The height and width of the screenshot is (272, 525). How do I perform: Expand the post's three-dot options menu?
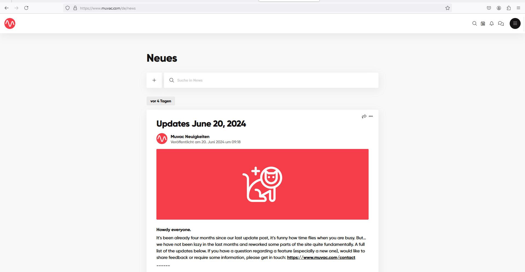(x=371, y=116)
